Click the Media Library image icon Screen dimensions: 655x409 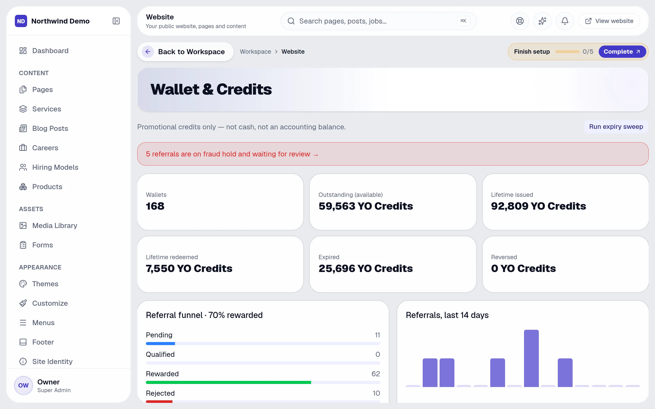pyautogui.click(x=23, y=225)
